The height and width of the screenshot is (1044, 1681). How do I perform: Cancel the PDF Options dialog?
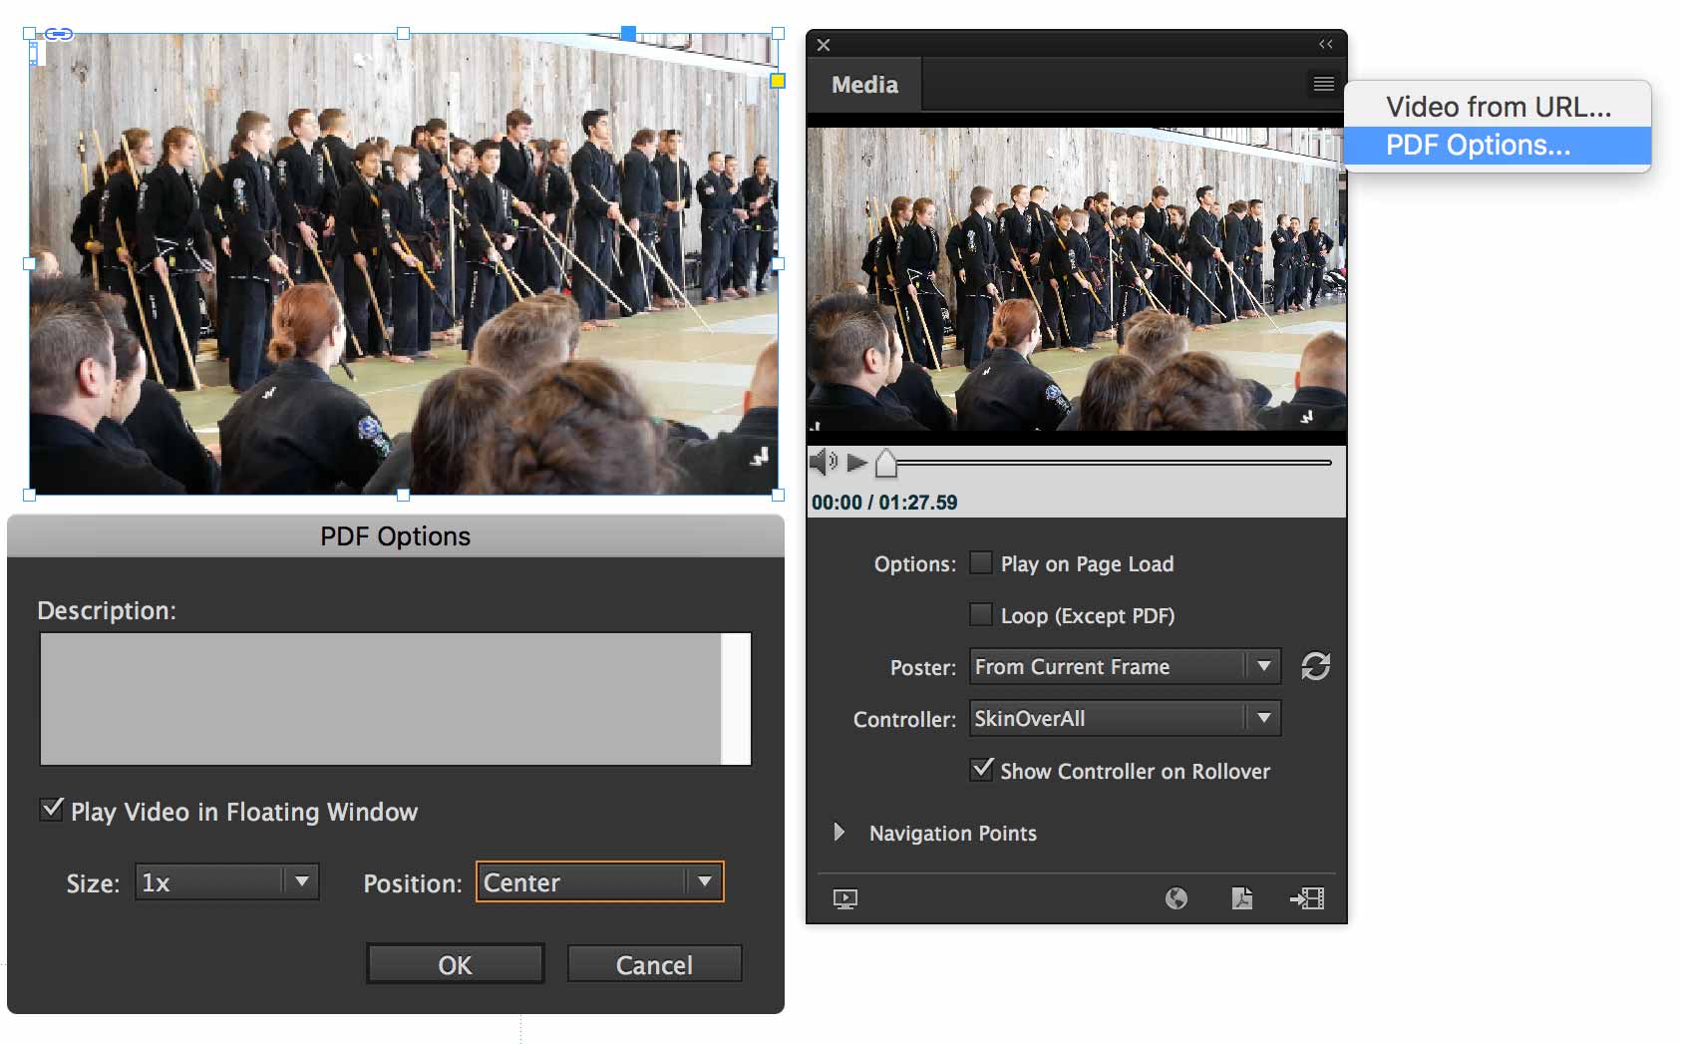click(x=654, y=964)
